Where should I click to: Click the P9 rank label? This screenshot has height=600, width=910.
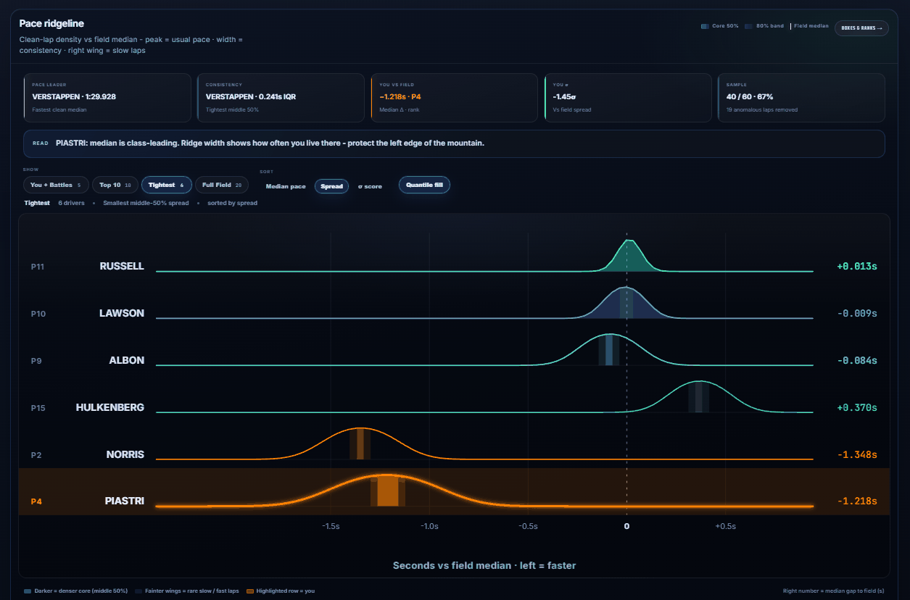(36, 361)
